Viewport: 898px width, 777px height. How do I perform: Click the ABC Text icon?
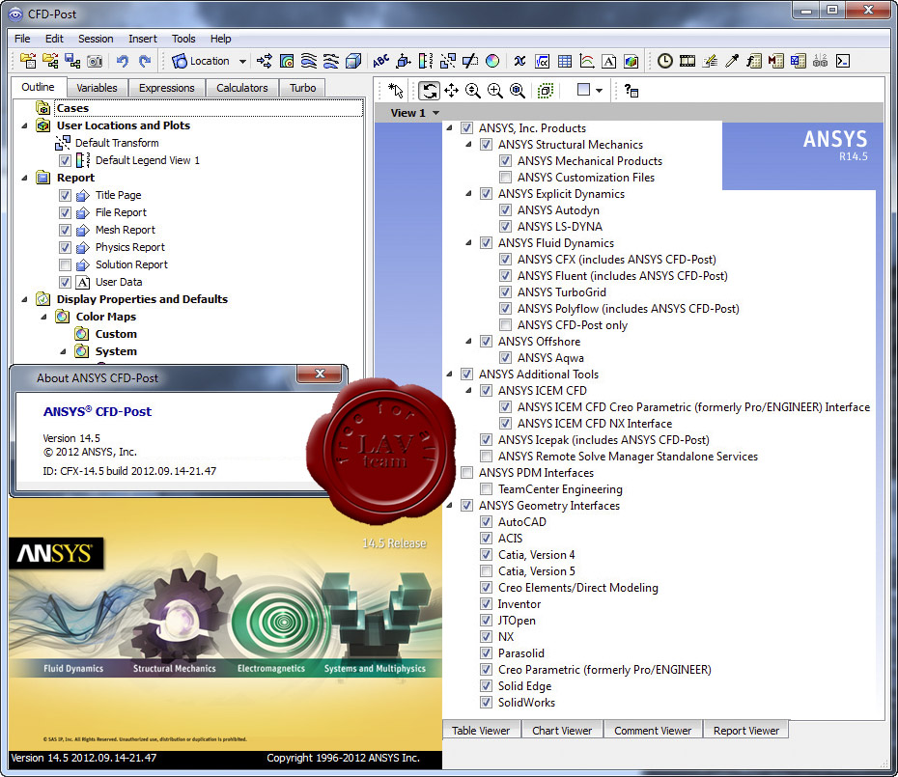click(x=380, y=61)
